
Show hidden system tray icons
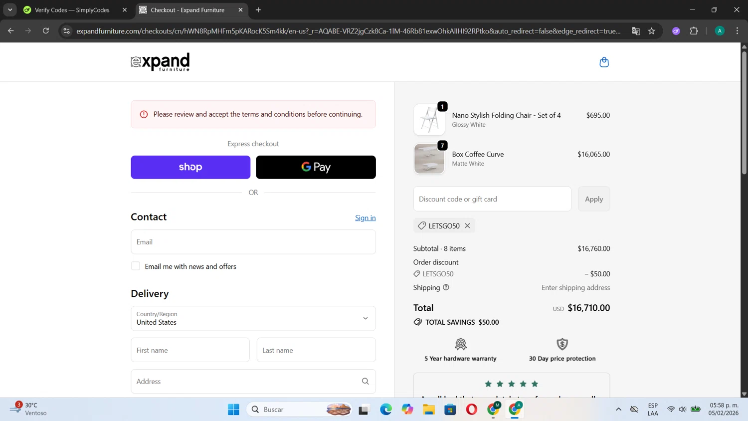pyautogui.click(x=618, y=410)
